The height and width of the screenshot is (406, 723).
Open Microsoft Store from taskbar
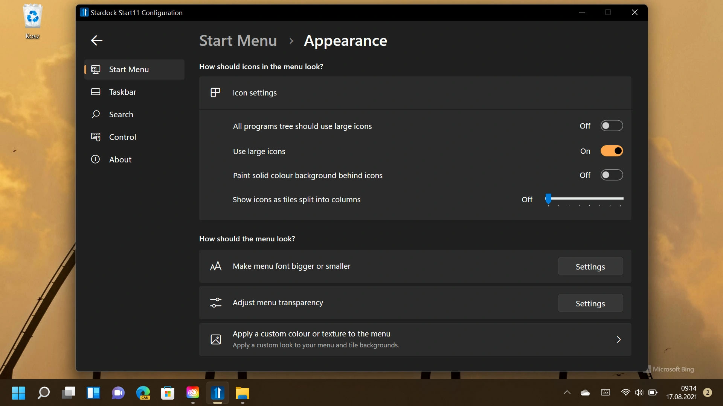coord(168,393)
